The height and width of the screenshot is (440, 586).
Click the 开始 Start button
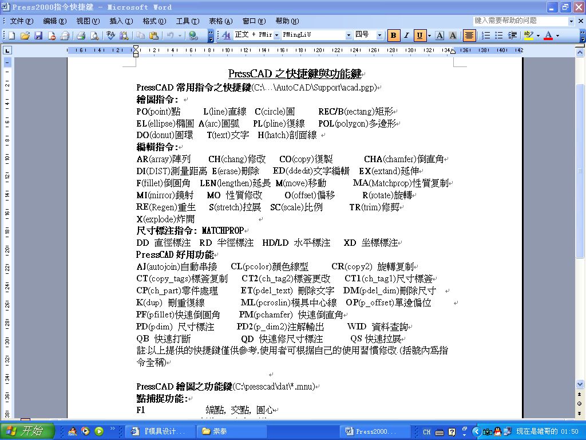click(x=27, y=431)
